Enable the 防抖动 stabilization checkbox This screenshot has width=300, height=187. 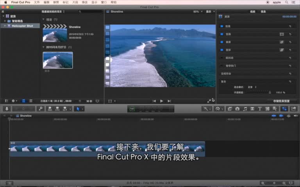222,58
